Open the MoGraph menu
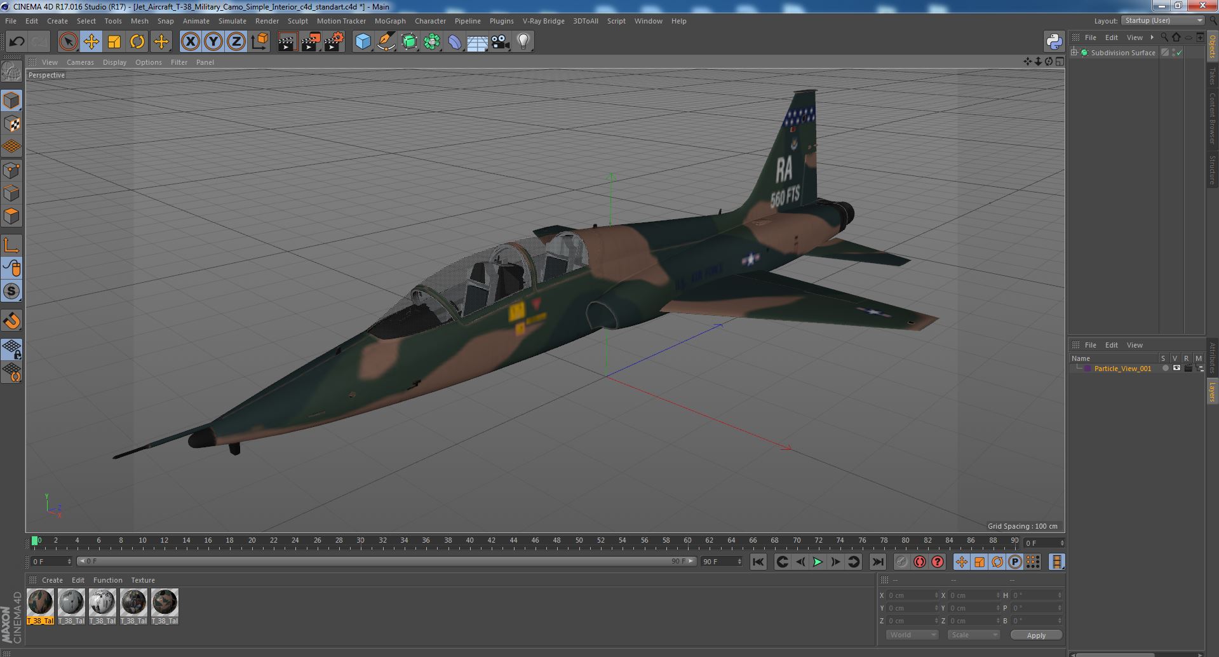Screen dimensions: 1219x657 390,21
